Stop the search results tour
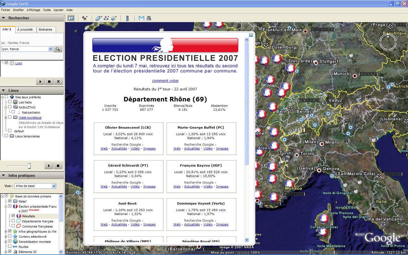The width and height of the screenshot is (408, 255). pyautogui.click(x=49, y=82)
